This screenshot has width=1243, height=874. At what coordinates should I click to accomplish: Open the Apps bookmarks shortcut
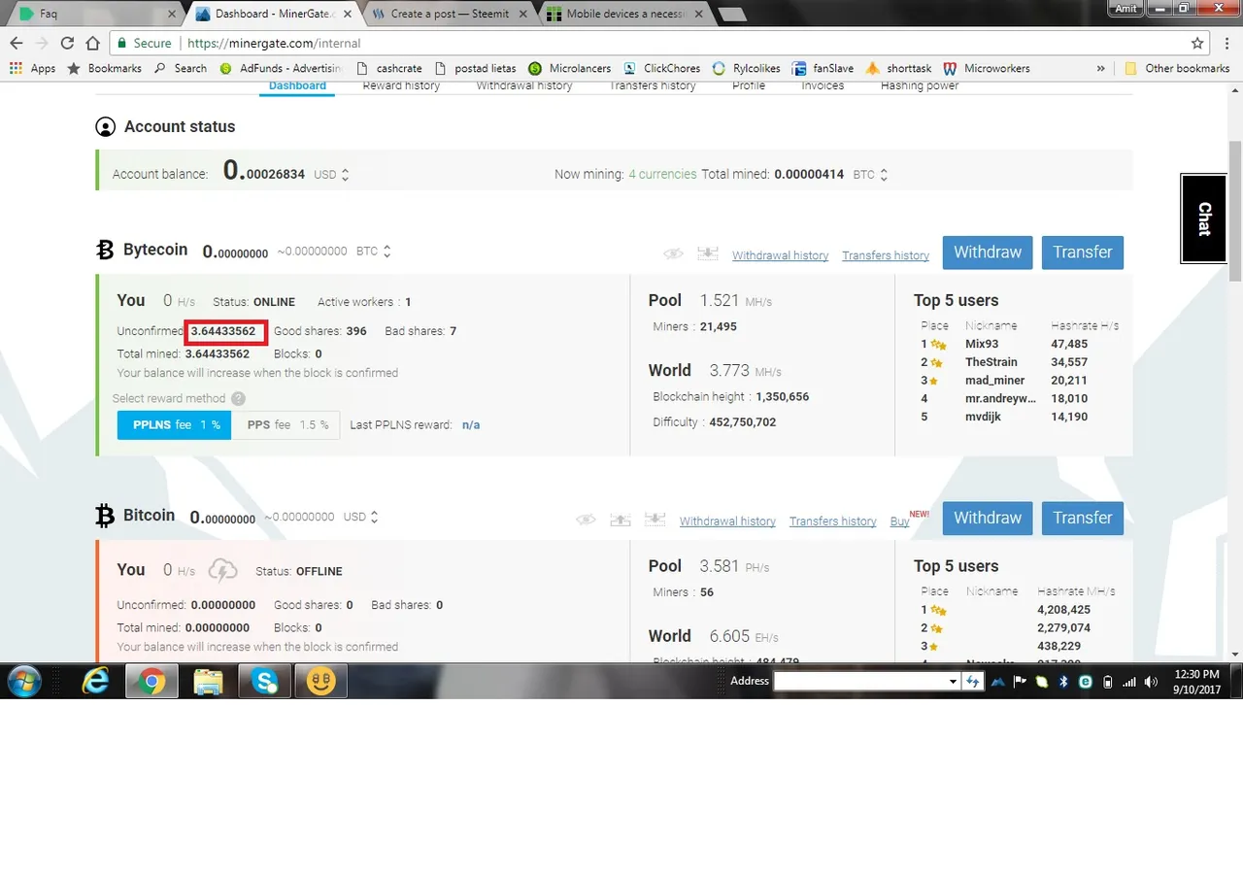click(x=32, y=68)
